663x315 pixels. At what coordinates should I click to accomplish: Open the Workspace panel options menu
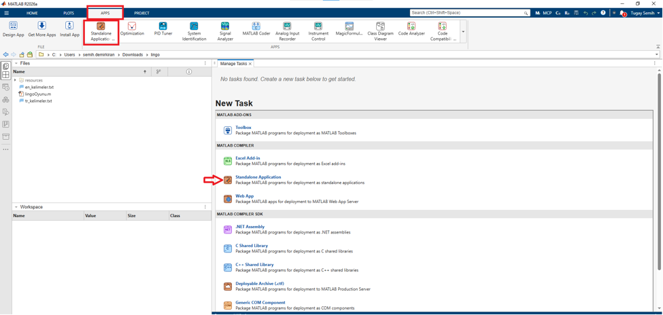(x=205, y=207)
